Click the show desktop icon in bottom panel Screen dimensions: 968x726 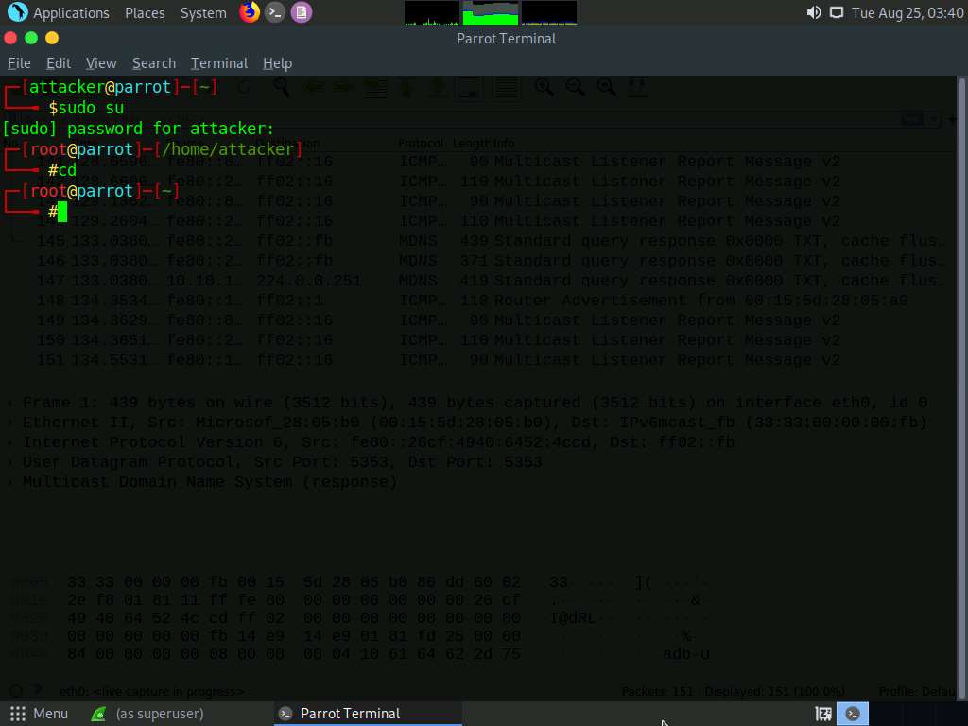click(823, 715)
